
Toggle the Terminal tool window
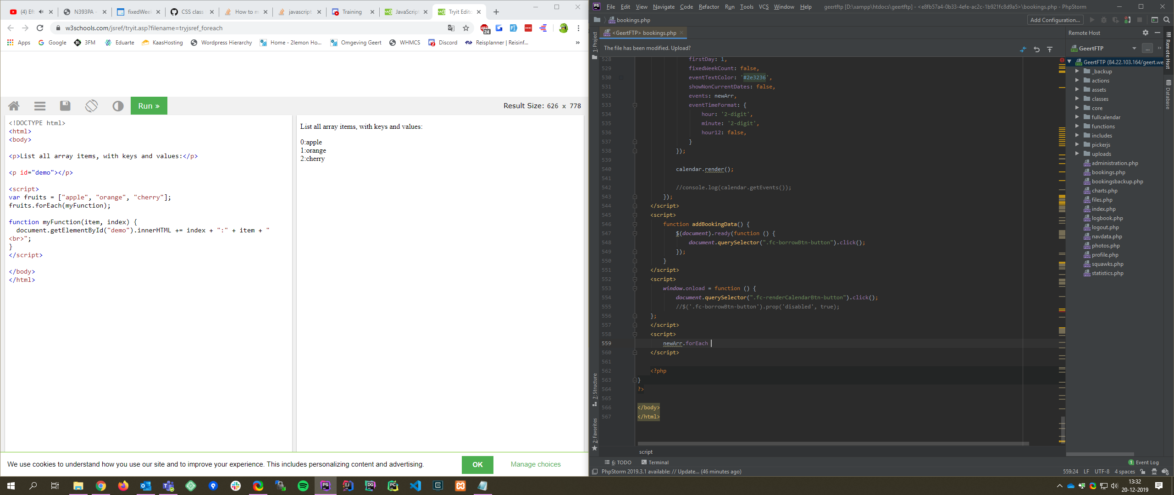coord(655,462)
